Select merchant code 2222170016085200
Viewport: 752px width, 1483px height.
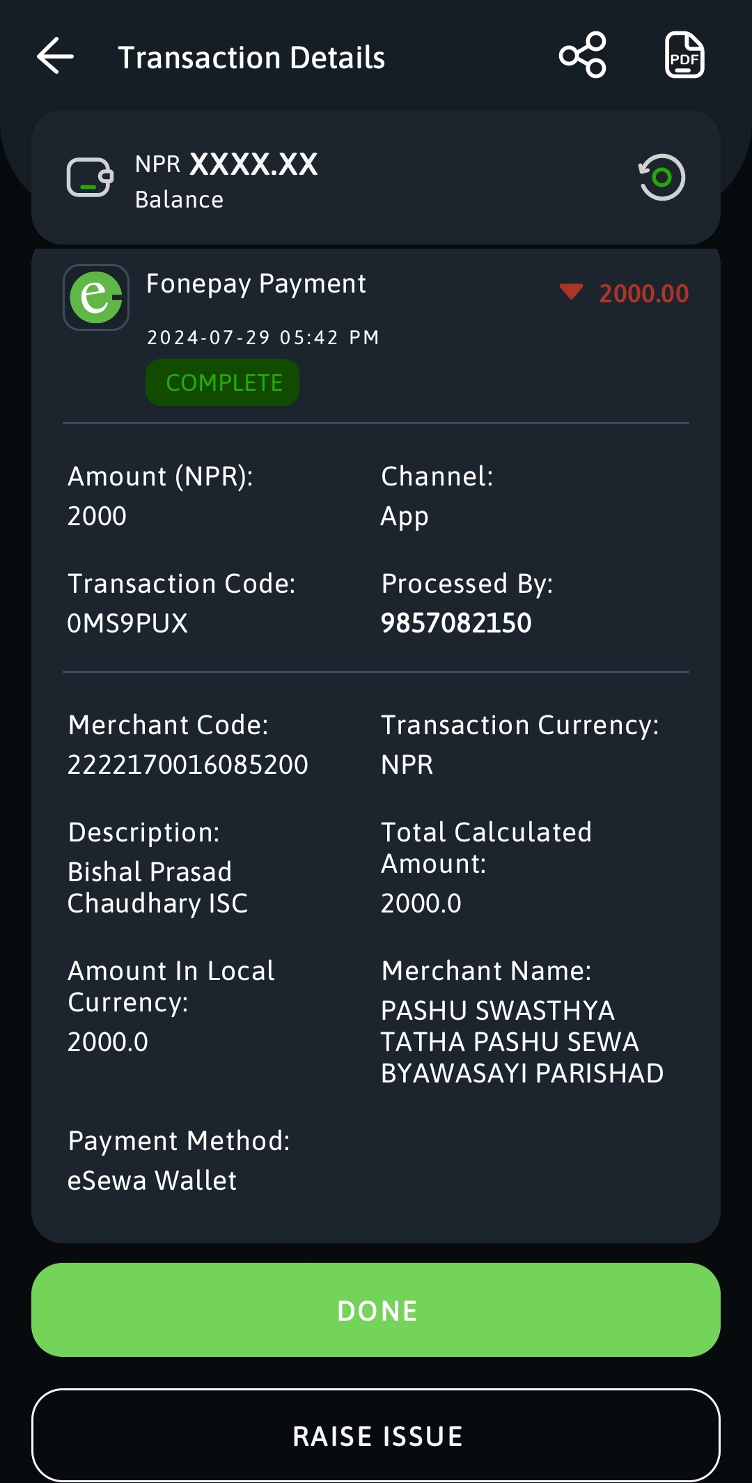[x=188, y=765]
